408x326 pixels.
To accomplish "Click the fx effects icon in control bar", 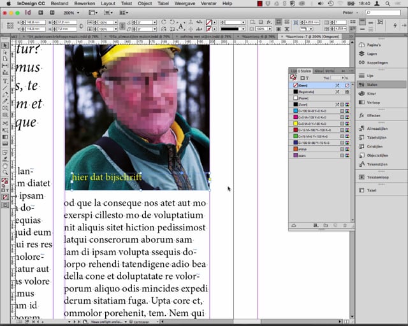I will [269, 22].
